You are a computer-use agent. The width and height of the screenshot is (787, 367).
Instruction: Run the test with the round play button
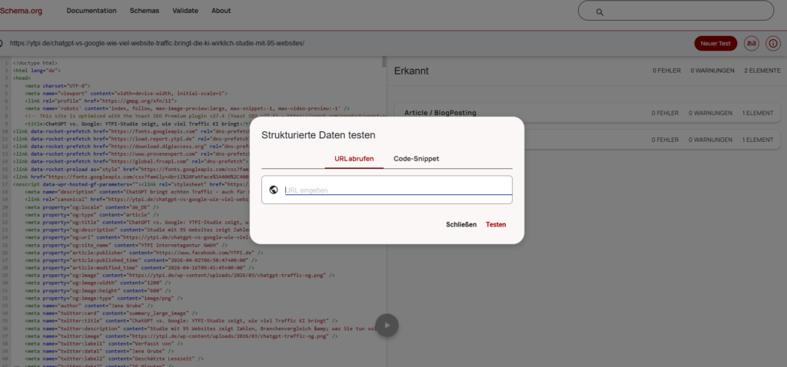coord(387,326)
